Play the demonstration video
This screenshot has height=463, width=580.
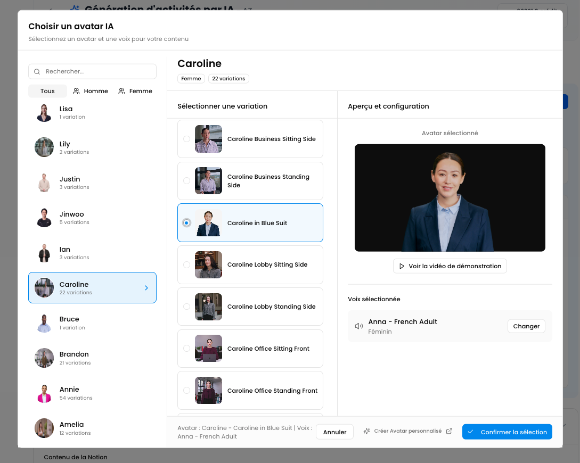[x=450, y=266]
